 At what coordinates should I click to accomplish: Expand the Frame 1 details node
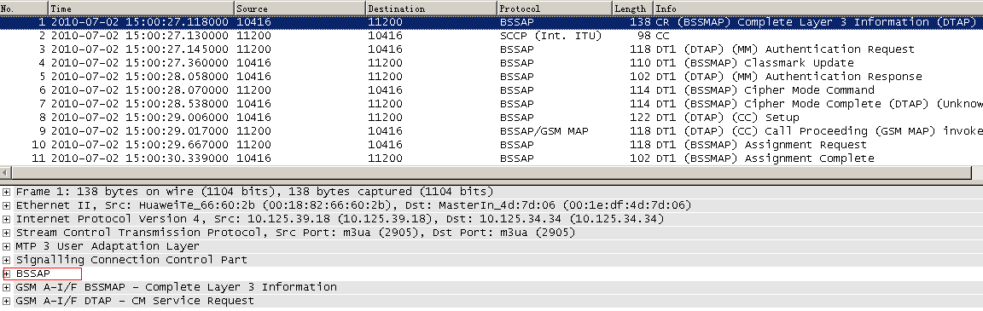point(7,192)
